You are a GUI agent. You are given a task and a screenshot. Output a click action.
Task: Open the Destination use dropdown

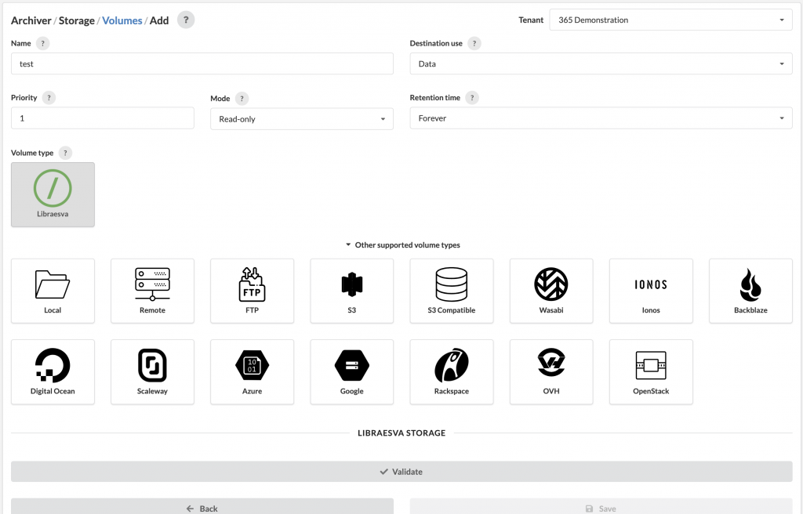(601, 64)
